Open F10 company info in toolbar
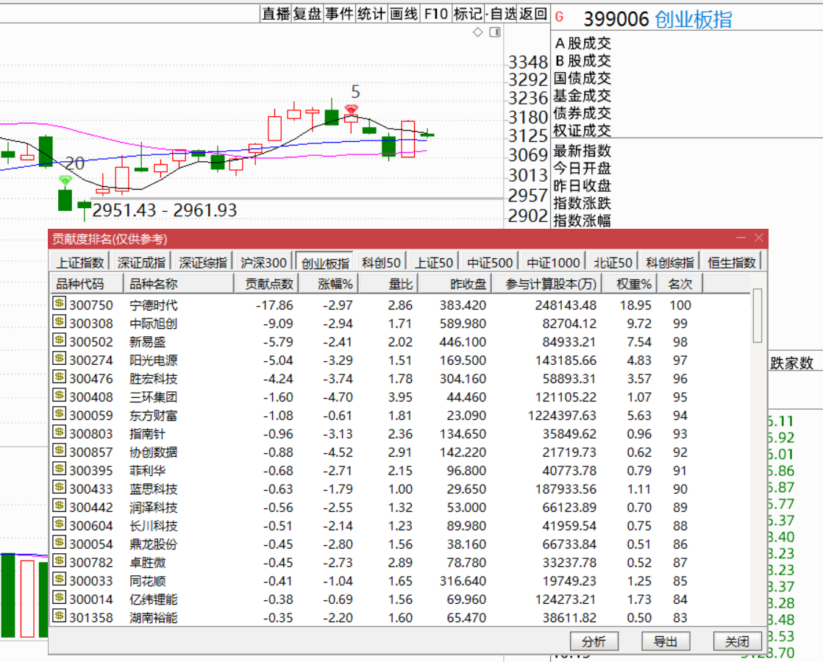Viewport: 823px width, 662px height. [x=435, y=14]
